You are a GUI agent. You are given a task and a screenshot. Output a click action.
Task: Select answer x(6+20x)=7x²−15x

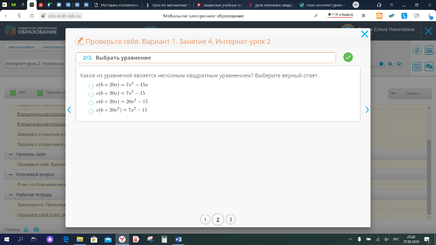pyautogui.click(x=91, y=86)
